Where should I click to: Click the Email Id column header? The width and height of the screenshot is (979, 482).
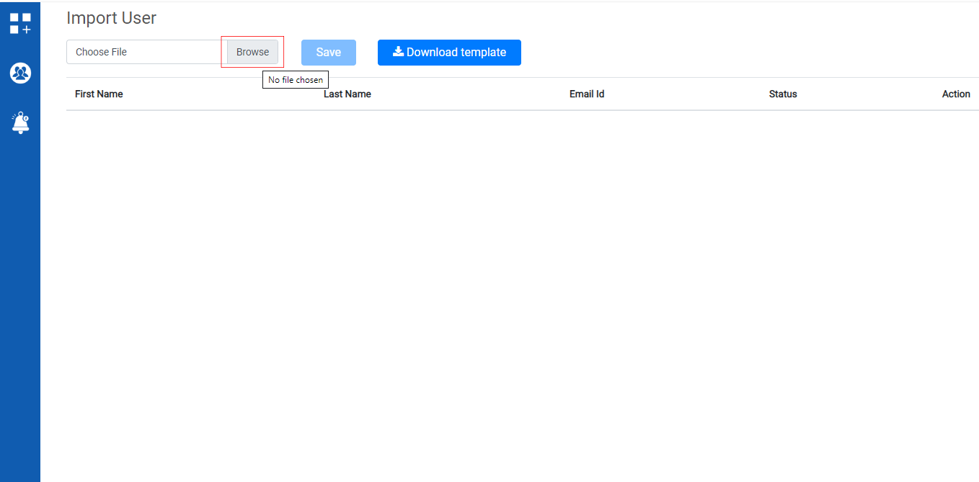(587, 94)
